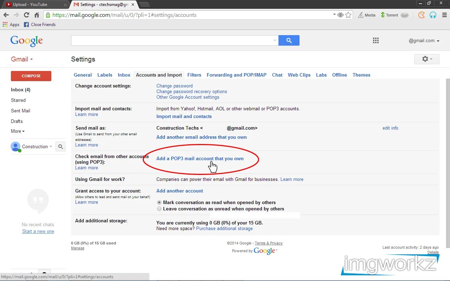The height and width of the screenshot is (281, 450).
Task: Open Inbox (4) in the sidebar
Action: (x=21, y=90)
